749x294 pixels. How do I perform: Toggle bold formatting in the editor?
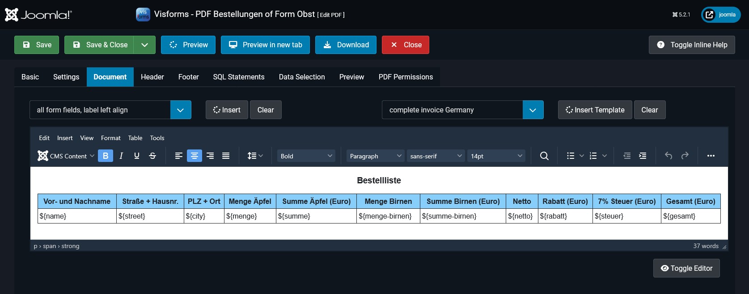(x=106, y=156)
